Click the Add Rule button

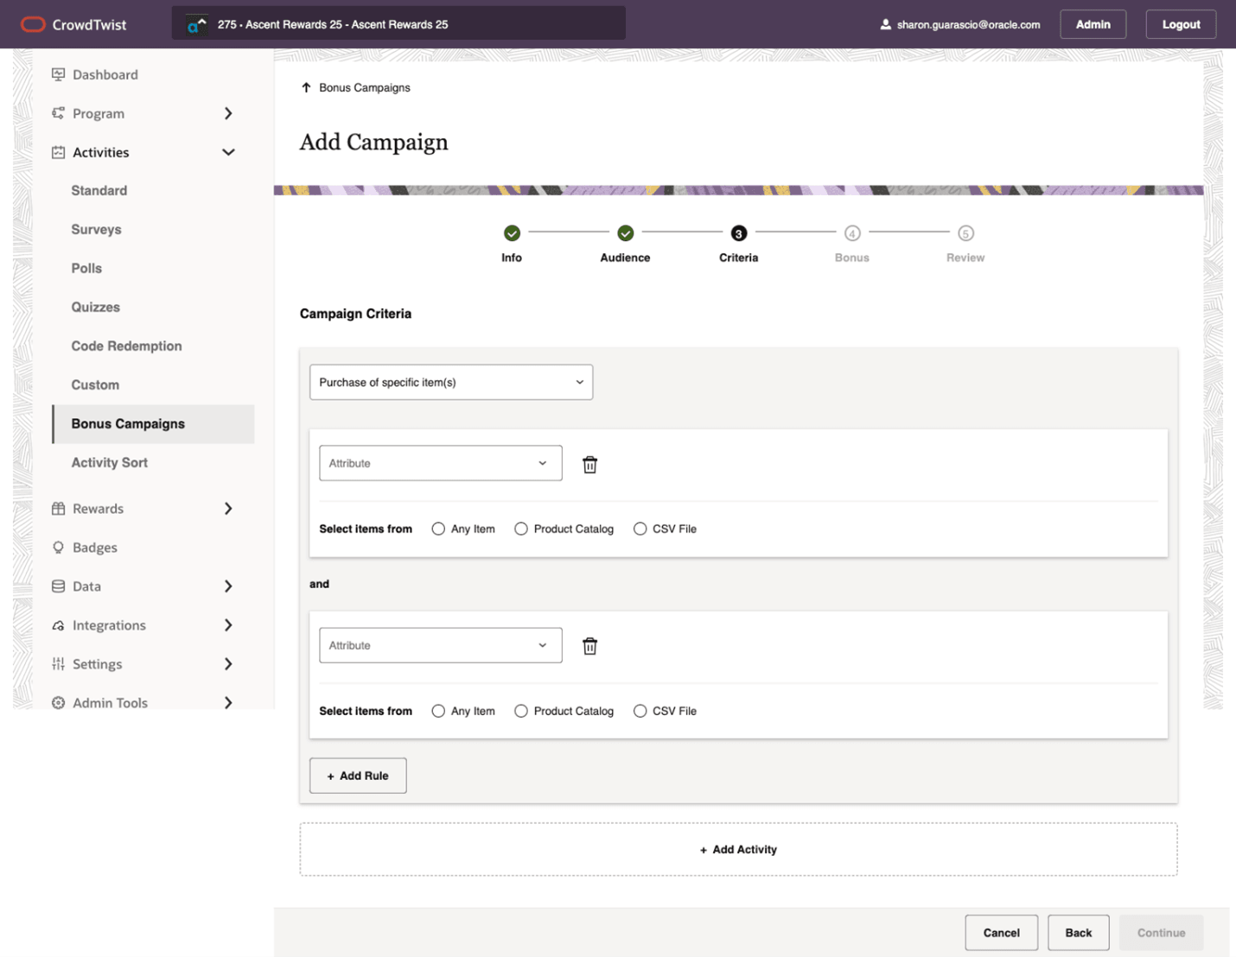[x=358, y=776]
